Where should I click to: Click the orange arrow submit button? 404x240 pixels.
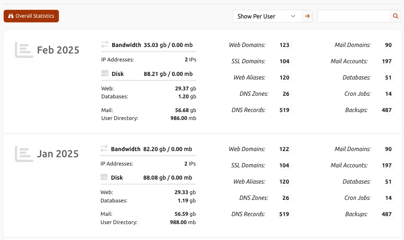tap(307, 16)
